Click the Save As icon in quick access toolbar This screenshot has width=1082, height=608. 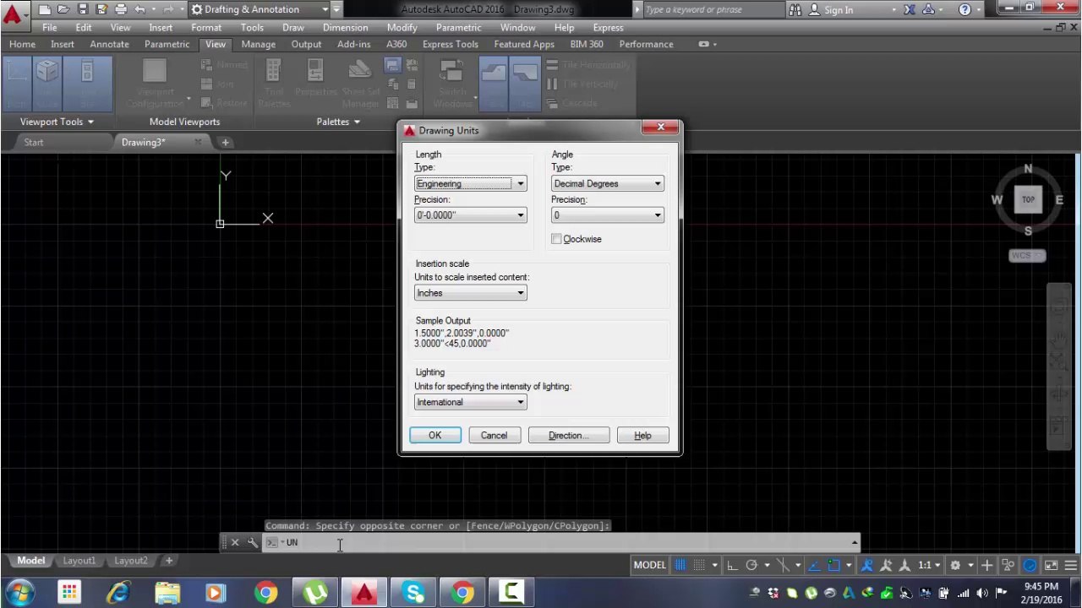[101, 9]
